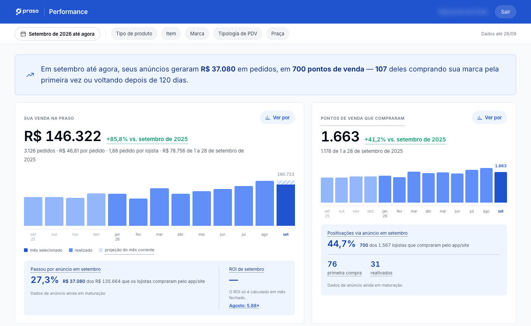Click Ver por in sales card
Image resolution: width=531 pixels, height=326 pixels.
pyautogui.click(x=278, y=118)
